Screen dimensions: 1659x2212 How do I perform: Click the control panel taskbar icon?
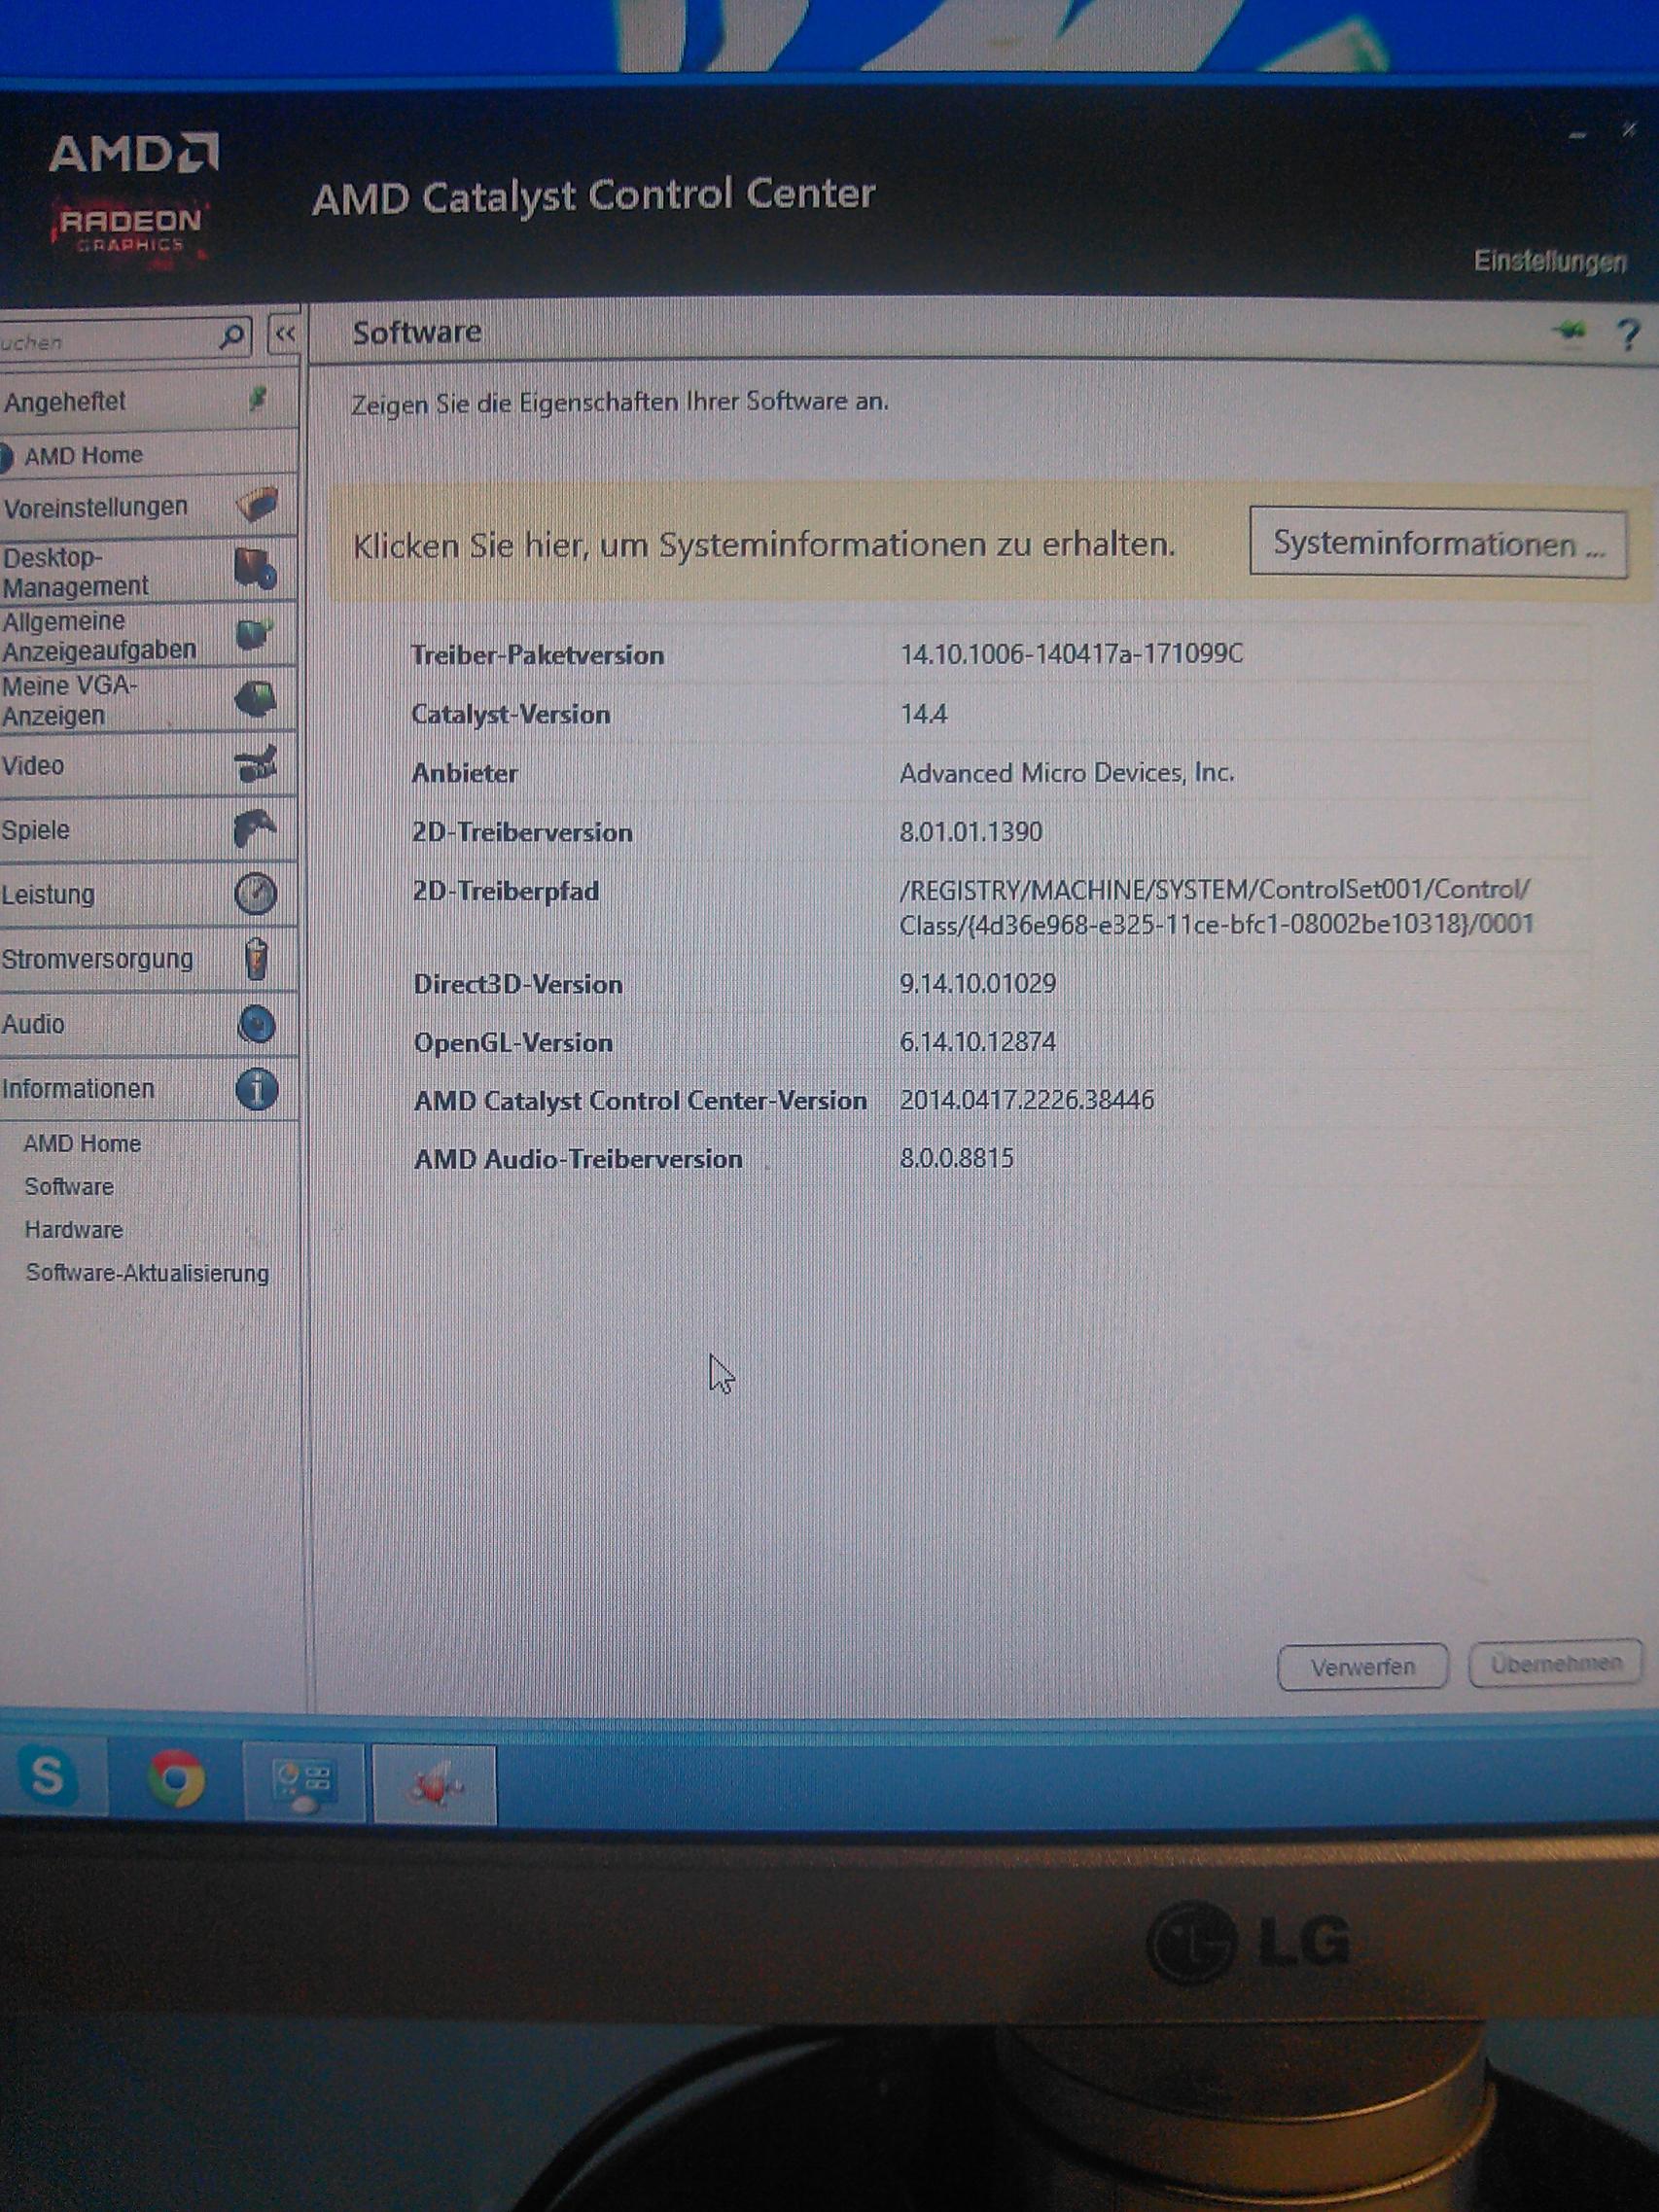point(304,1785)
